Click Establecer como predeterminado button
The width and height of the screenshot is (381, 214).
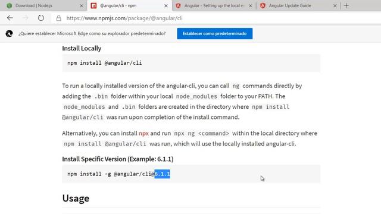pos(214,33)
